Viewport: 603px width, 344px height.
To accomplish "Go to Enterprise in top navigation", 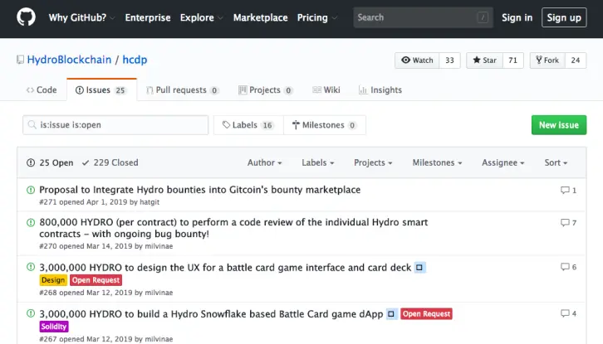I will [x=148, y=17].
